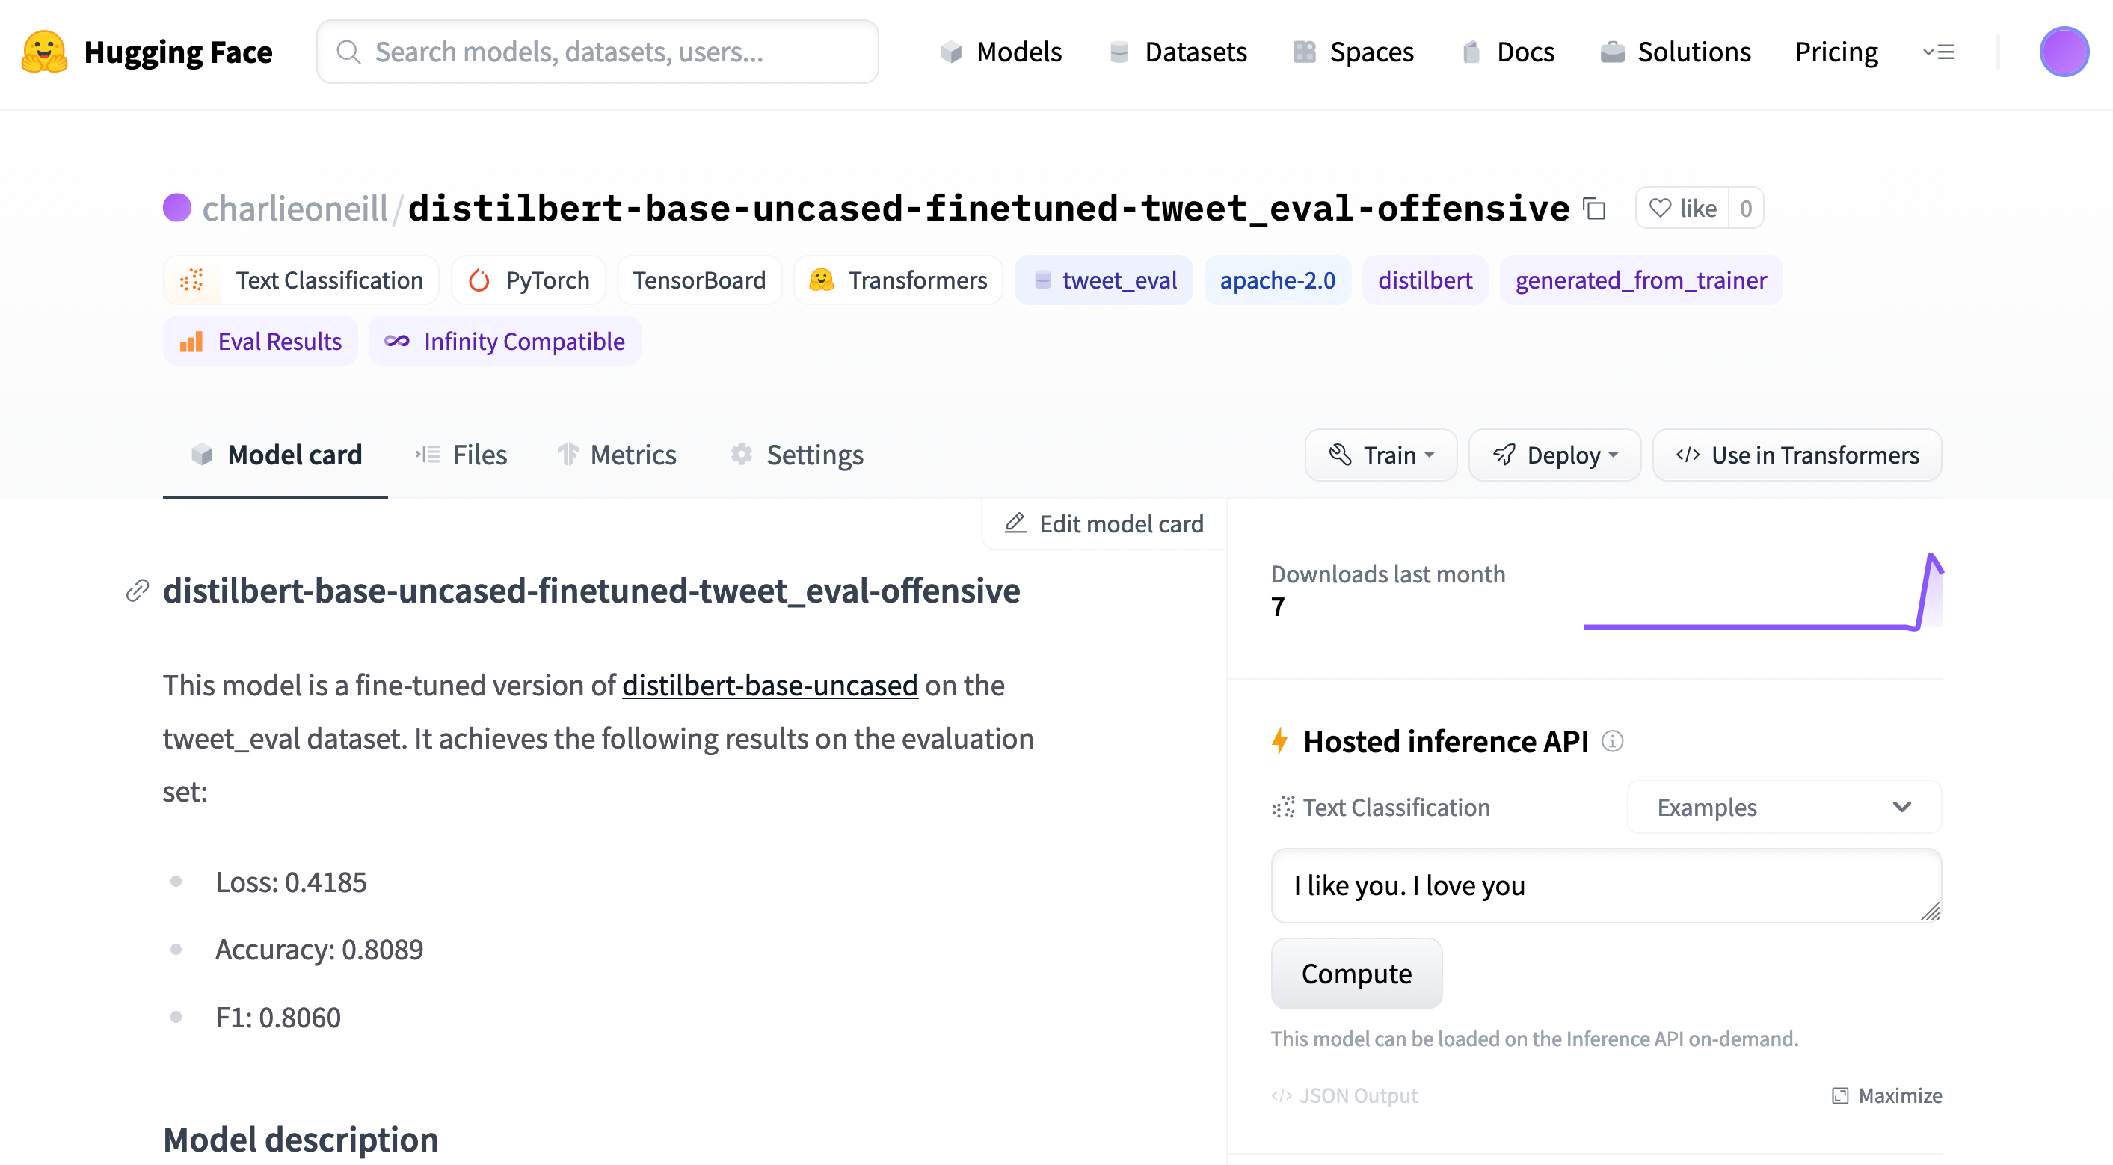Open the Eval Results tag

(x=261, y=341)
